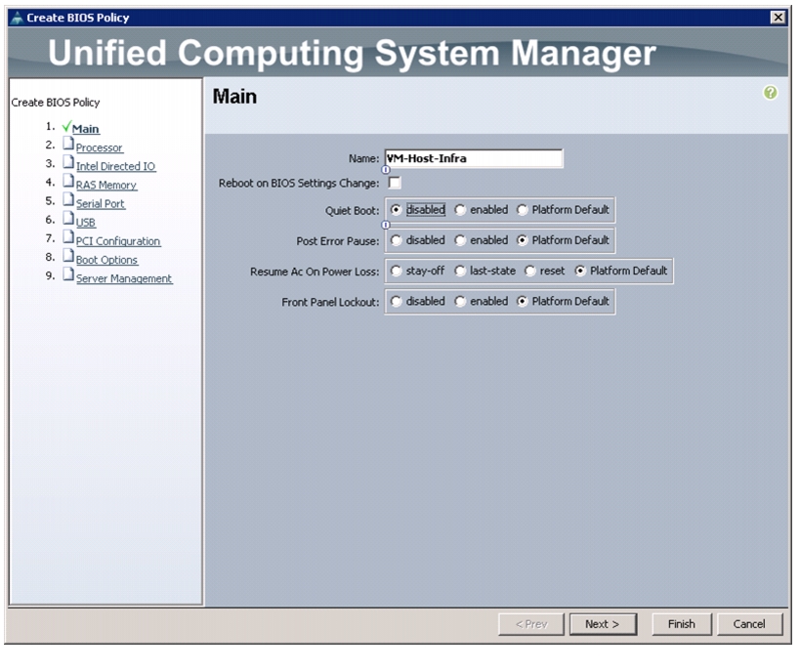Open PCI Configuration step
This screenshot has width=800, height=672.
point(118,241)
